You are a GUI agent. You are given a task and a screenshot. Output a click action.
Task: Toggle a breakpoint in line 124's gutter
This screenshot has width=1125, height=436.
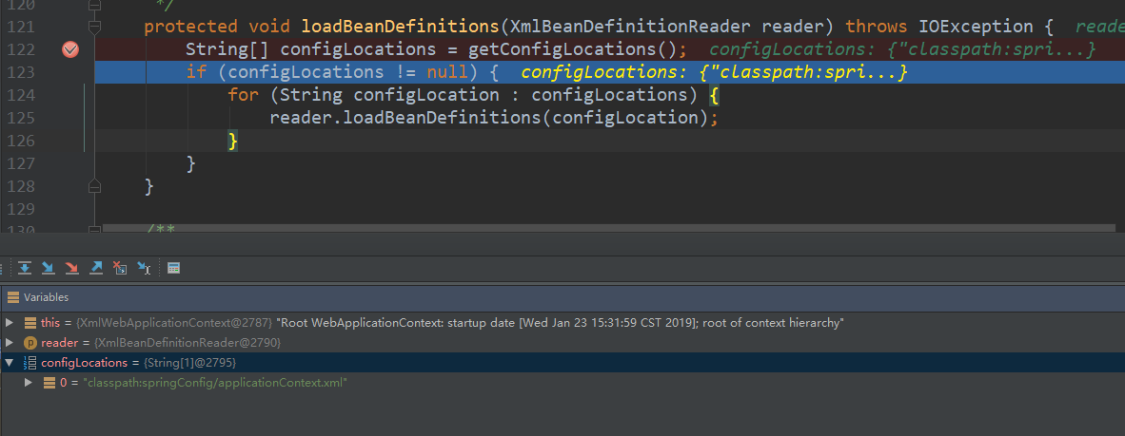point(70,95)
